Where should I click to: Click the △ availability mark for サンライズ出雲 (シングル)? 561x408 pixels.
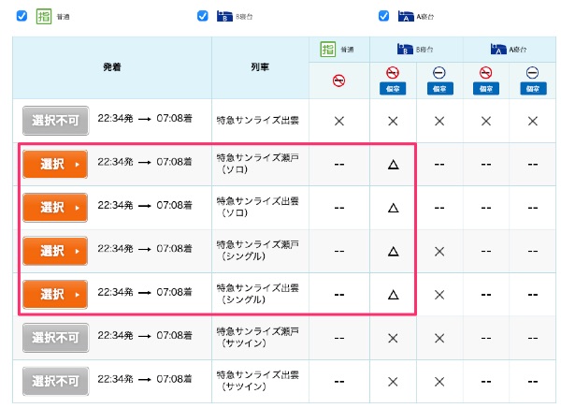[393, 294]
